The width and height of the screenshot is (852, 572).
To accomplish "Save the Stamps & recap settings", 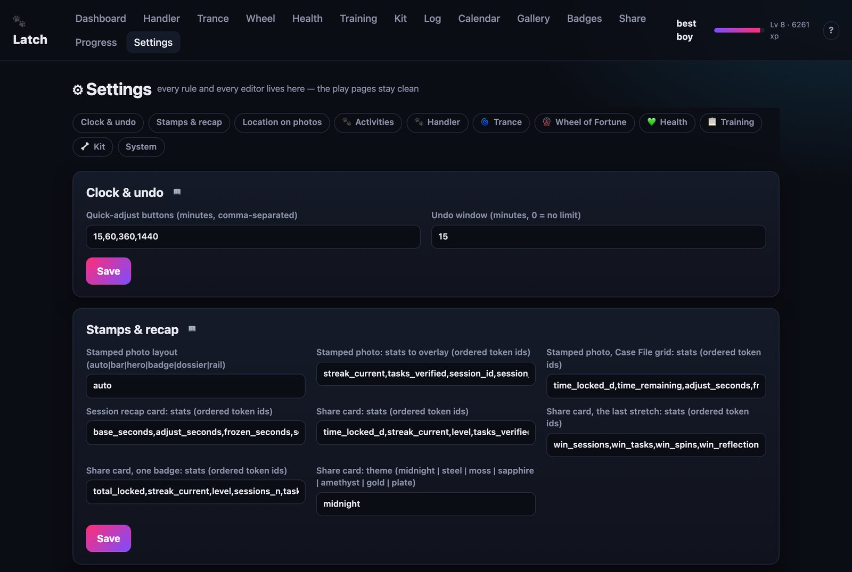I will 109,538.
